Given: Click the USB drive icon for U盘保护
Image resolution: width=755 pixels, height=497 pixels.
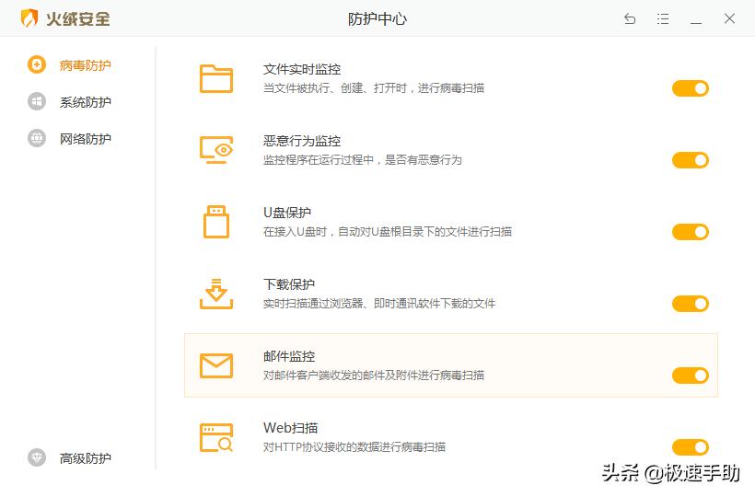Looking at the screenshot, I should pos(216,222).
